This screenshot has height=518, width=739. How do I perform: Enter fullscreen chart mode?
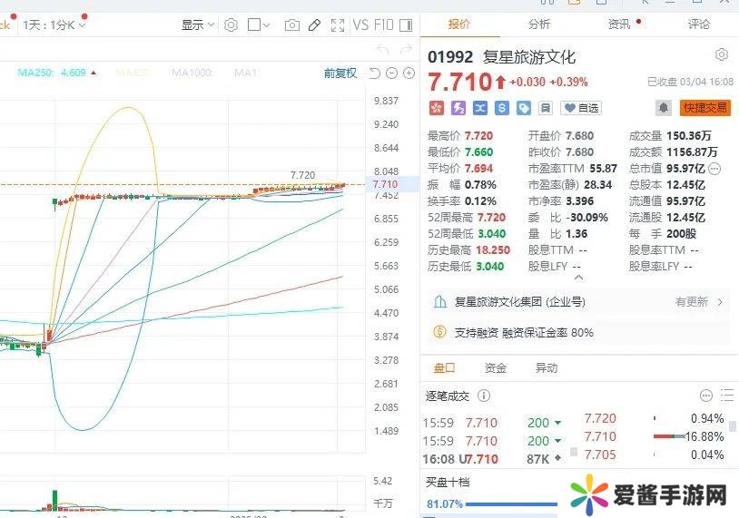coord(338,25)
